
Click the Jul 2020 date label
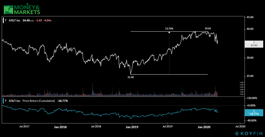pos(240,126)
